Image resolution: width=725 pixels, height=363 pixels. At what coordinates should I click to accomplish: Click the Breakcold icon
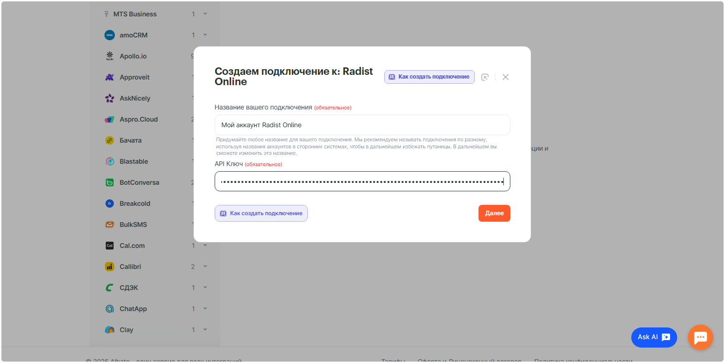pos(110,203)
